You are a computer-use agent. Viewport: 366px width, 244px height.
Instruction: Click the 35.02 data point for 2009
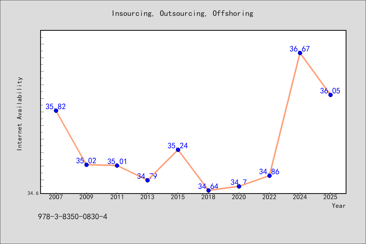pos(86,165)
